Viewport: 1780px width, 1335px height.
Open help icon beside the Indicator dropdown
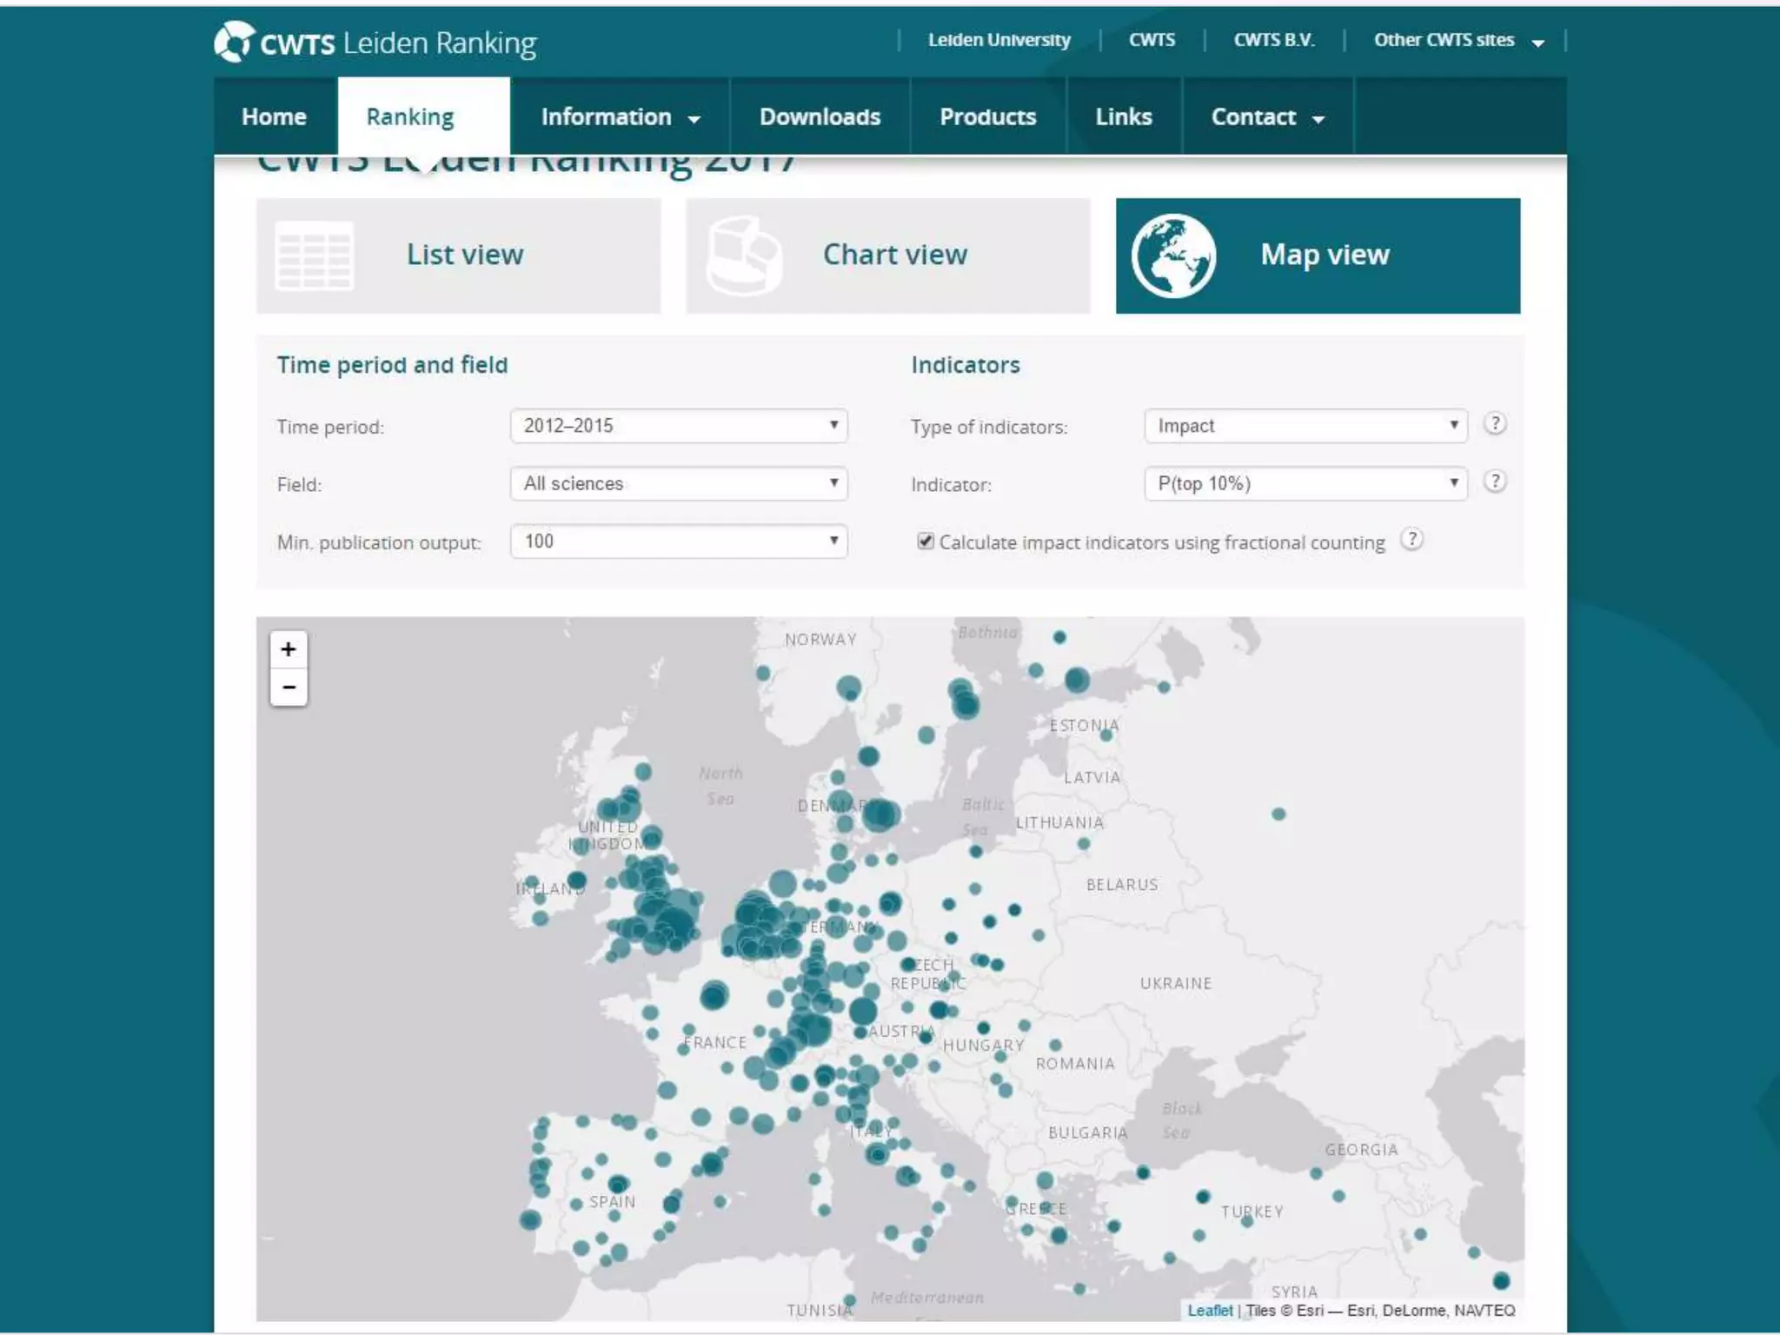[x=1494, y=482]
